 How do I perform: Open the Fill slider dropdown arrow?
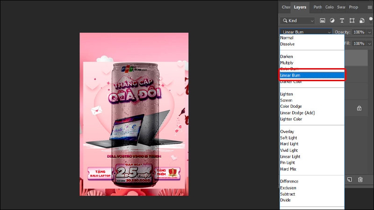369,43
